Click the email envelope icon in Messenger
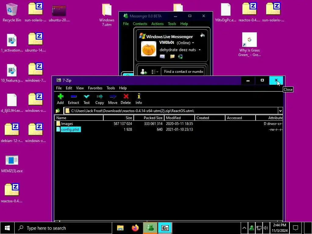The height and width of the screenshot is (234, 312). 162,56
